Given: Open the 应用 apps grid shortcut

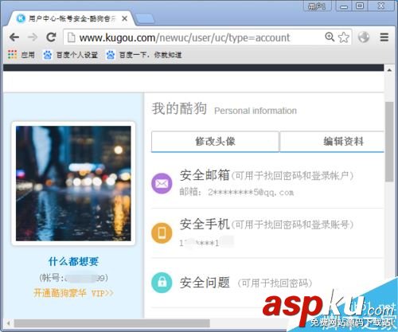Looking at the screenshot, I should (x=21, y=55).
